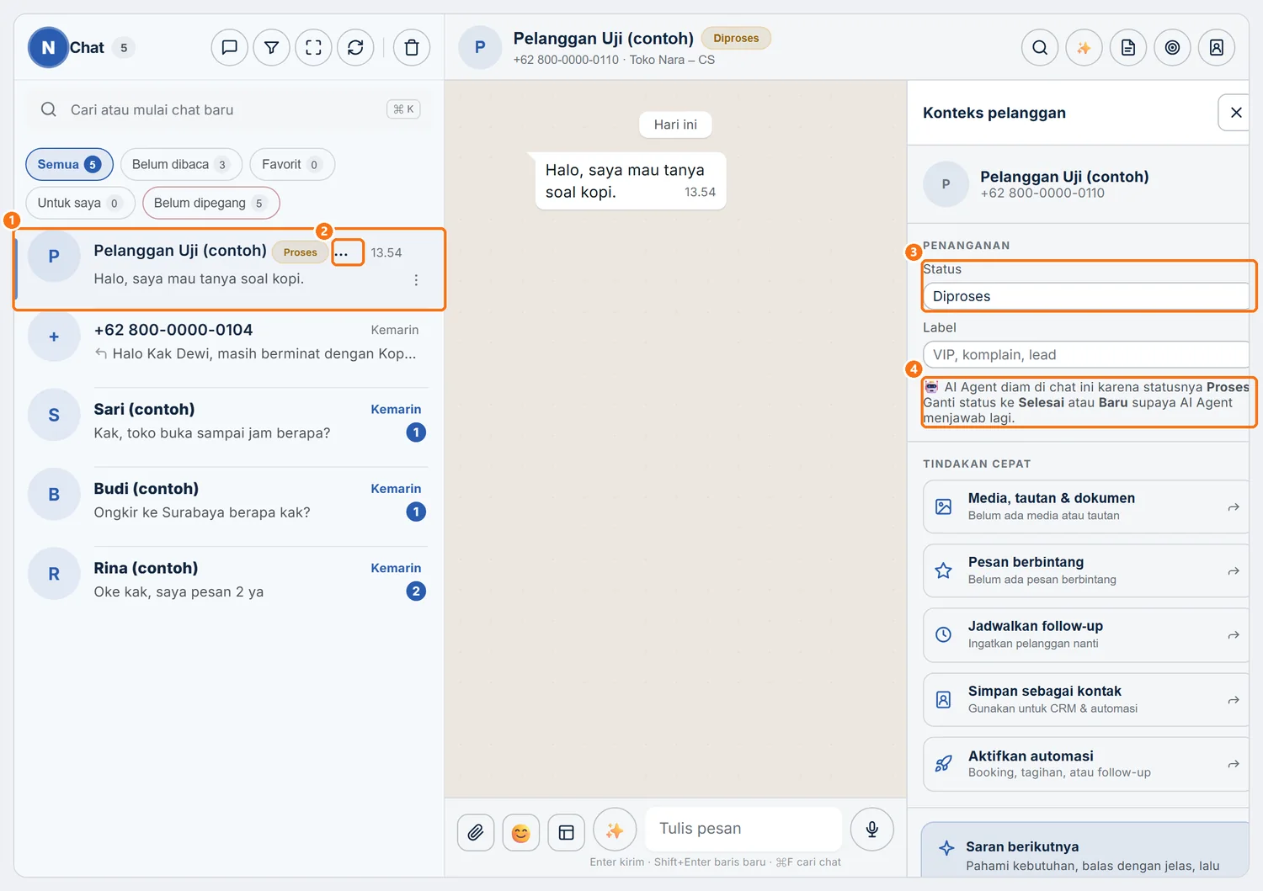Open the message templates icon
The image size is (1263, 891).
[x=567, y=832]
